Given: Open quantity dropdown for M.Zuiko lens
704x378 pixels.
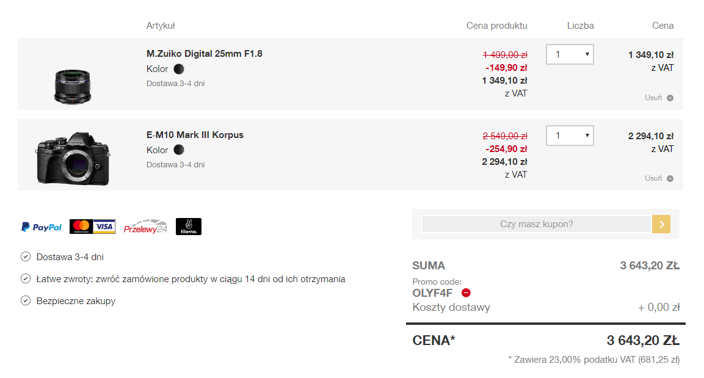Looking at the screenshot, I should tap(570, 54).
